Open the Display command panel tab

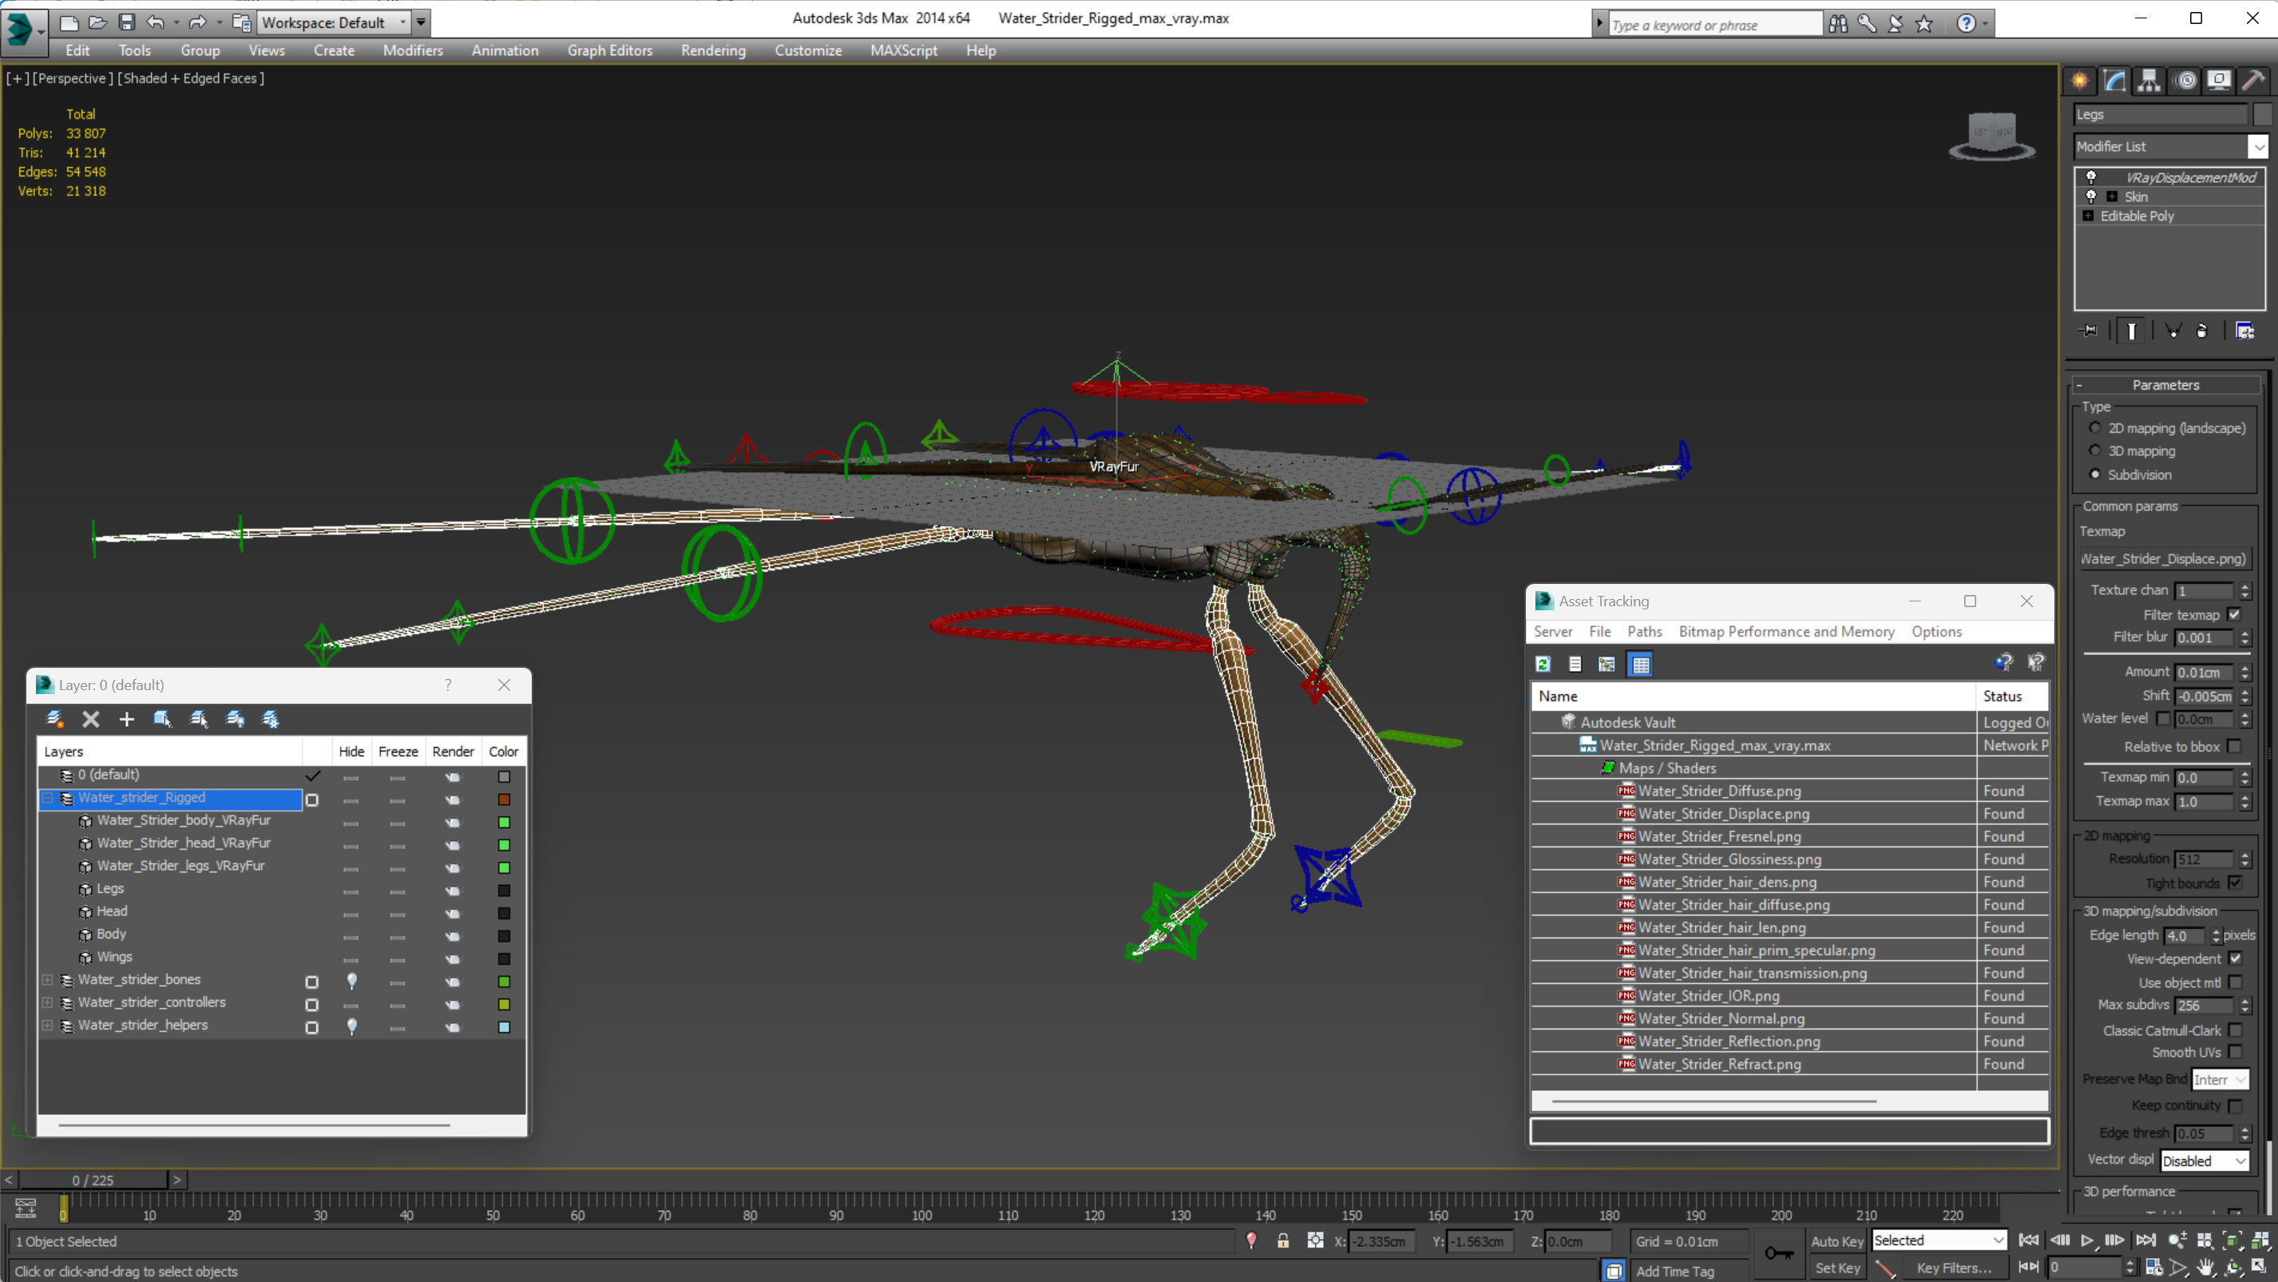pyautogui.click(x=2219, y=81)
